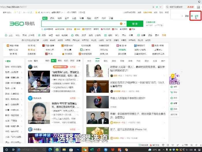Image resolution: width=202 pixels, height=152 pixels.
Task: Toggle 关注 for the first middle feed author
Action: (x=73, y=67)
